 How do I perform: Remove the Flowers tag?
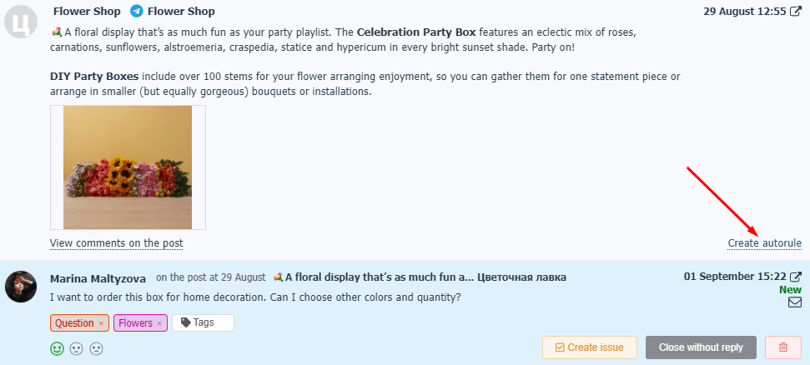click(159, 323)
